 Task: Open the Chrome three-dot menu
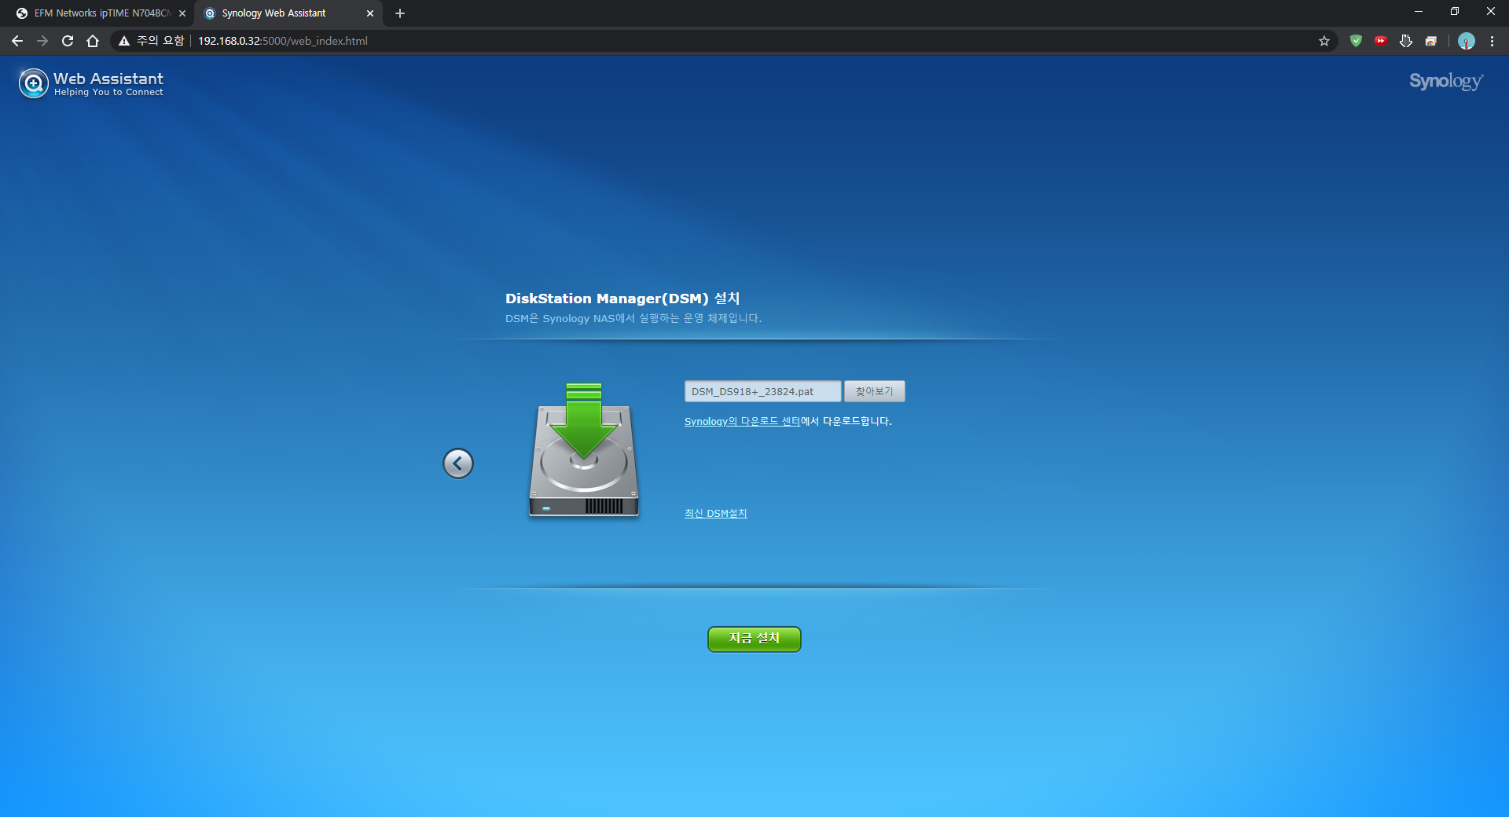pyautogui.click(x=1492, y=41)
